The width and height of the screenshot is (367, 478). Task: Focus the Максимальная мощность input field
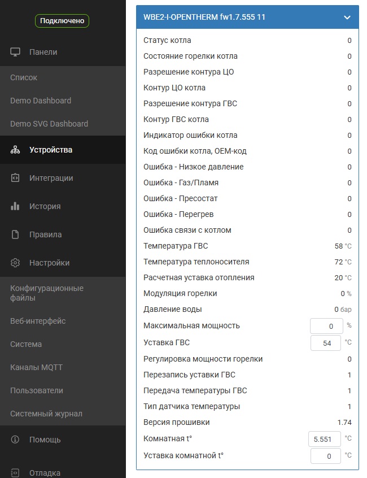pos(326,326)
